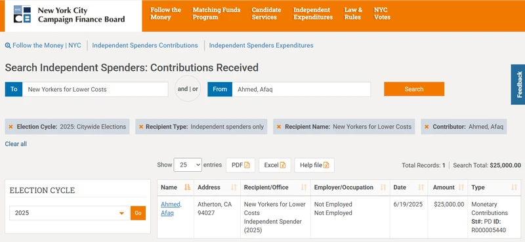Click the orange Search button
Viewport: 525px width, 242px height.
click(414, 89)
